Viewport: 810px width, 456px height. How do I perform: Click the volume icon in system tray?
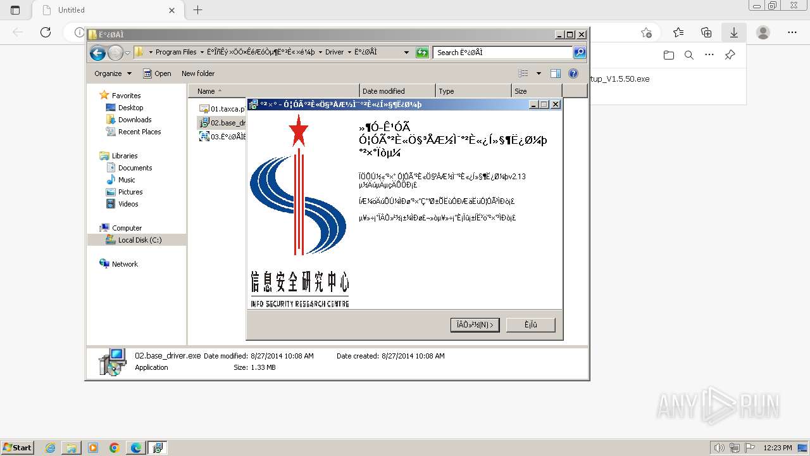[x=718, y=448]
